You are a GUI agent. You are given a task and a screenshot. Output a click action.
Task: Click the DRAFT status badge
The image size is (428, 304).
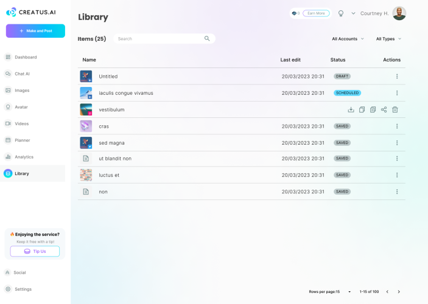(x=342, y=77)
